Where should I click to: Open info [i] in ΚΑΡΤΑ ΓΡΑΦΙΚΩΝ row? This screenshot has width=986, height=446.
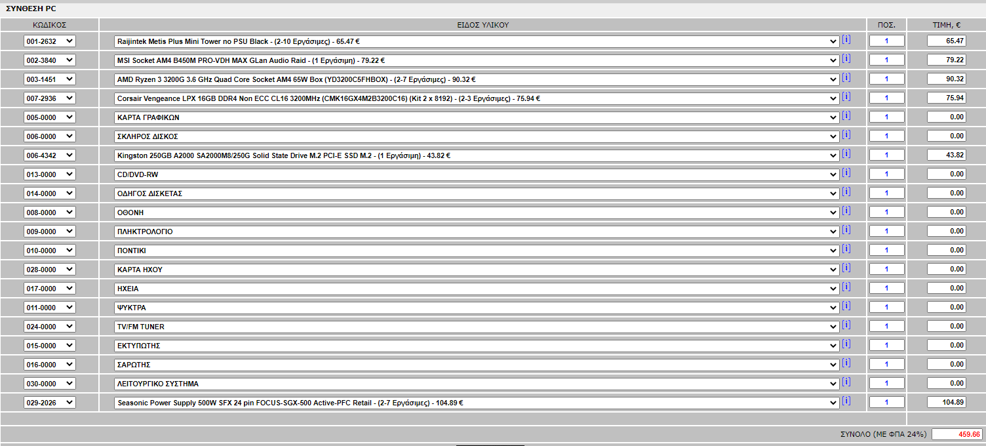click(846, 116)
